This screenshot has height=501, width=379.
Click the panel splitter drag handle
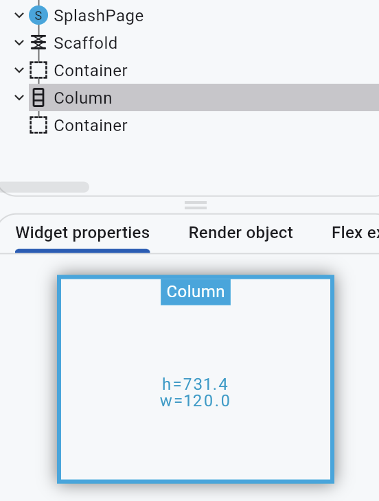196,205
